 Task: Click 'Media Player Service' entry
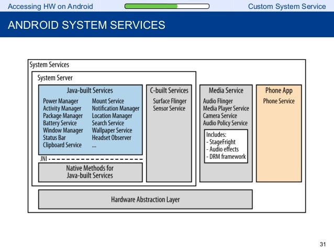(x=226, y=108)
